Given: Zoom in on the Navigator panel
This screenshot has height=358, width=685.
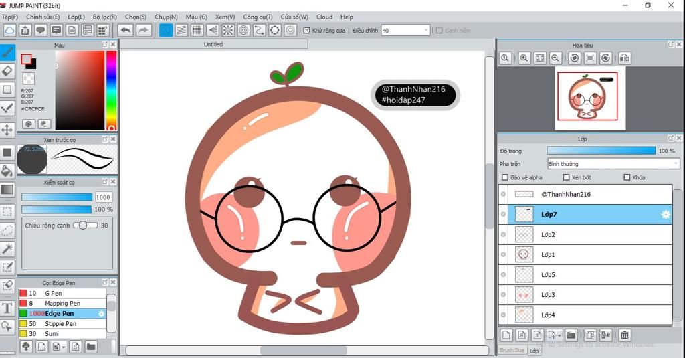Looking at the screenshot, I should point(524,58).
